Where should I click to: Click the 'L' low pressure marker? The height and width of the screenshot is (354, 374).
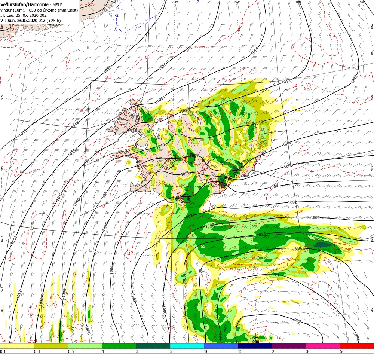click(256, 336)
